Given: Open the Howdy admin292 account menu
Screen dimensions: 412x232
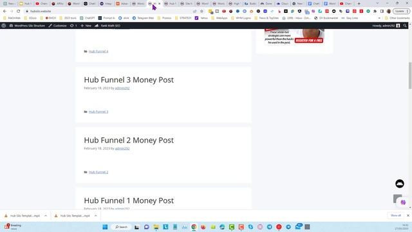Looking at the screenshot, I should point(386,26).
